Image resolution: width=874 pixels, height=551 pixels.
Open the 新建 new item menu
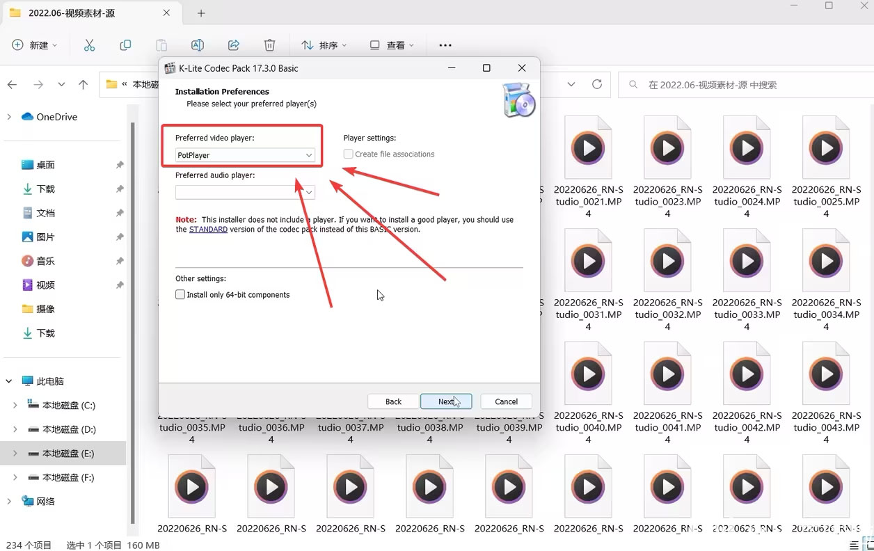35,45
